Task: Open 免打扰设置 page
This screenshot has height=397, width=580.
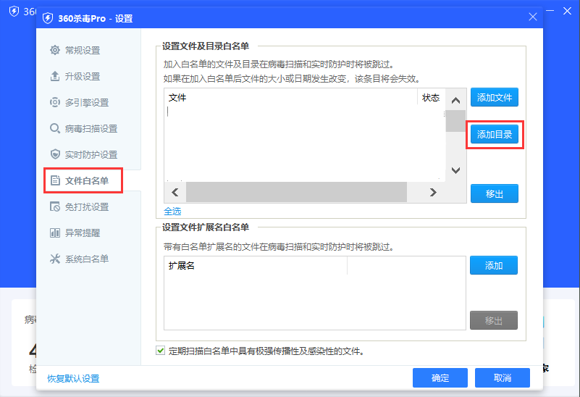Action: [x=87, y=206]
